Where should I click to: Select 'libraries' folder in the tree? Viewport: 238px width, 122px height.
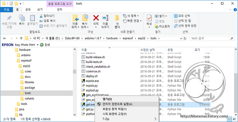[x=29, y=82]
